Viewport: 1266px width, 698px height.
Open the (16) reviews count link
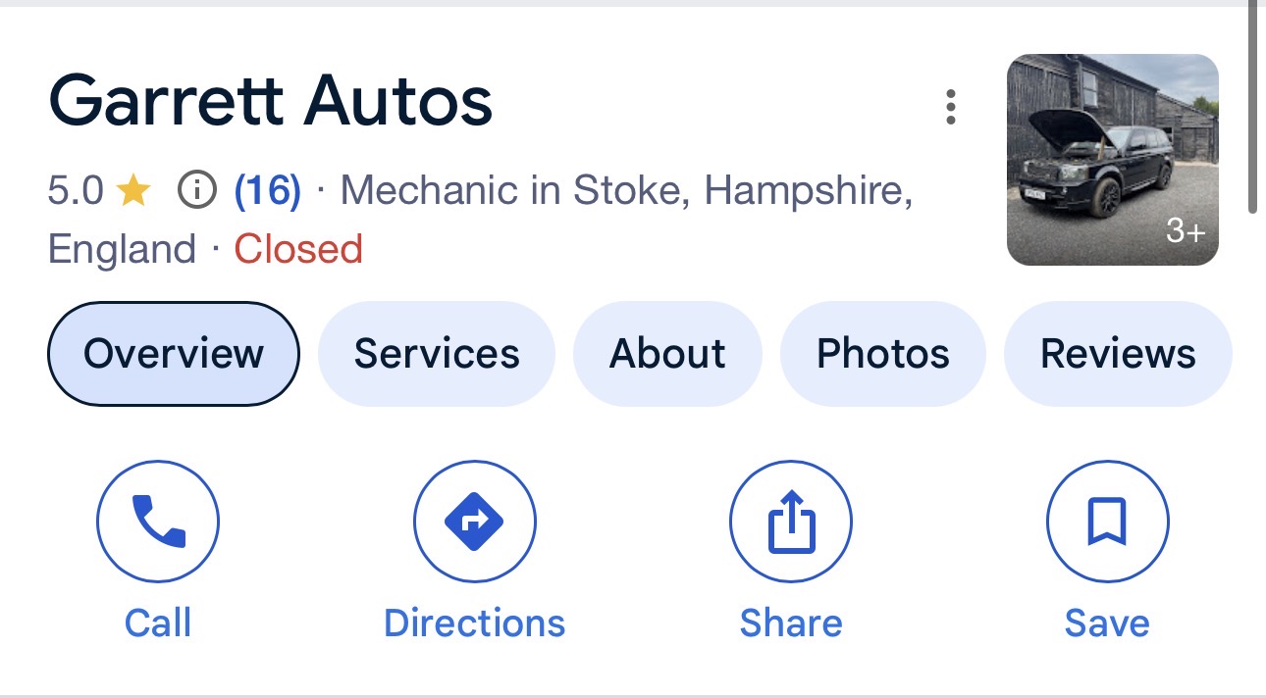click(x=267, y=190)
